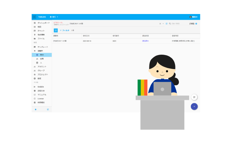Click the blue open-in-new icon beside the search
The image size is (232, 150).
(167, 23)
